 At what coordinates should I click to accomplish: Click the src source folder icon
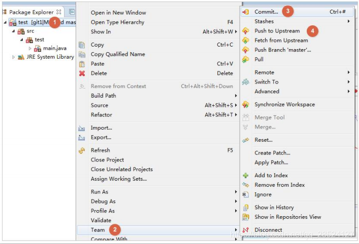coord(21,31)
